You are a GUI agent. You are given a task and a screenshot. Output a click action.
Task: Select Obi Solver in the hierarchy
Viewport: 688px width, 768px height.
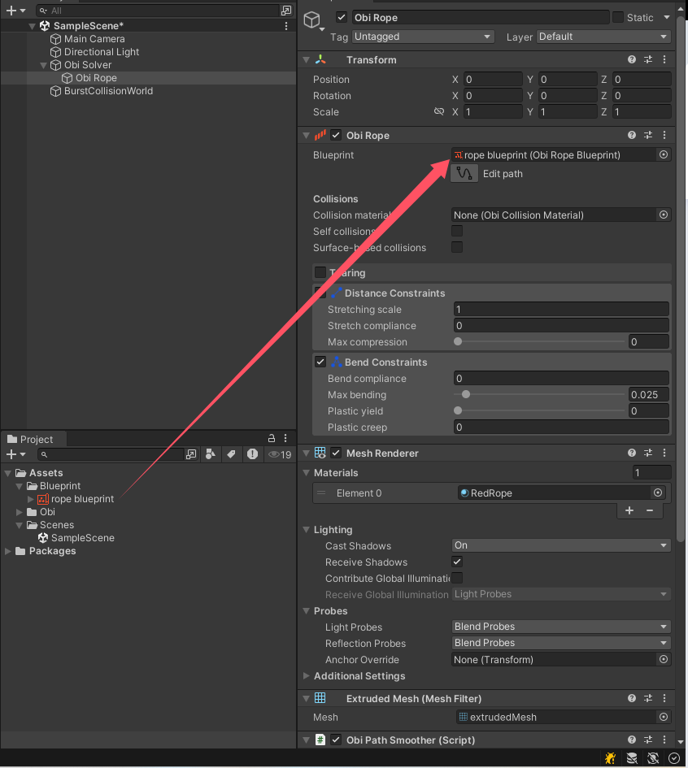coord(88,65)
